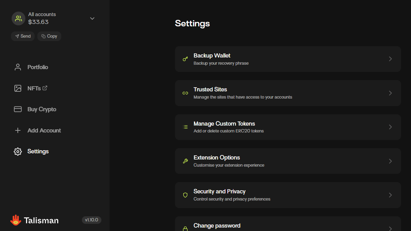411x231 pixels.
Task: Click the Settings page heading
Action: [x=192, y=24]
